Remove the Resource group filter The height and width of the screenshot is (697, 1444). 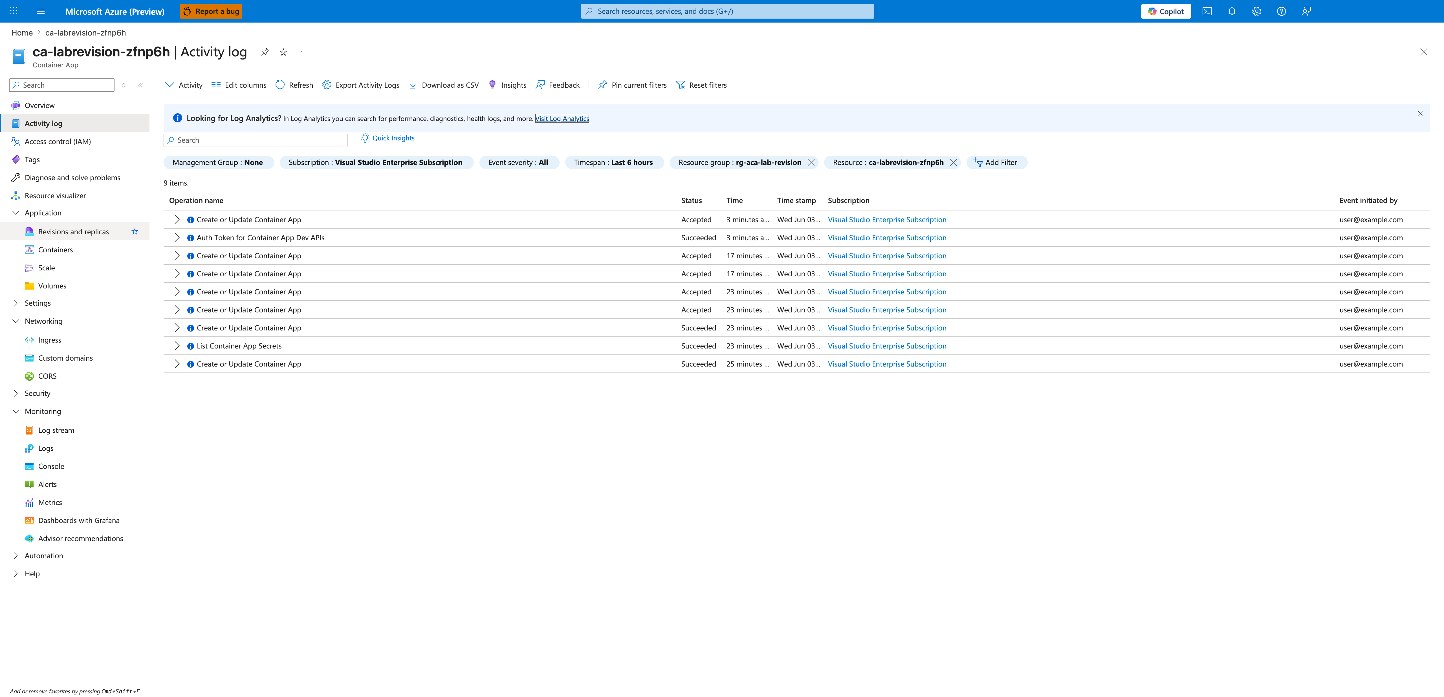(811, 162)
